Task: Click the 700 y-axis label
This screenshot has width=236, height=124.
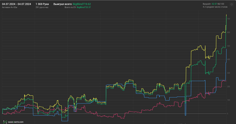Action: pyautogui.click(x=229, y=19)
